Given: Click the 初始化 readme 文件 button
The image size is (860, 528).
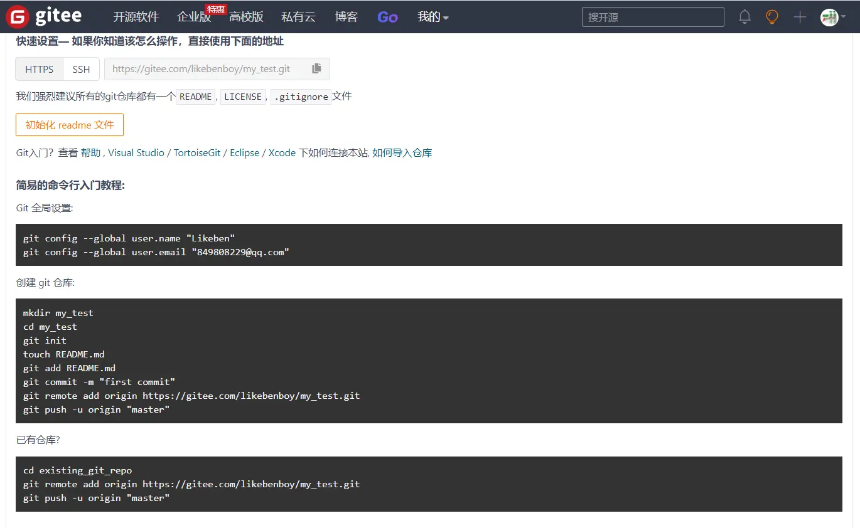Looking at the screenshot, I should tap(70, 125).
